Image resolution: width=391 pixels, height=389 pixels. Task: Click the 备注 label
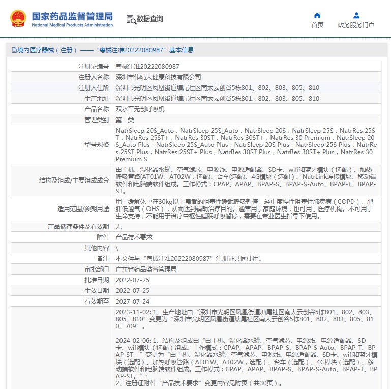coord(103,259)
